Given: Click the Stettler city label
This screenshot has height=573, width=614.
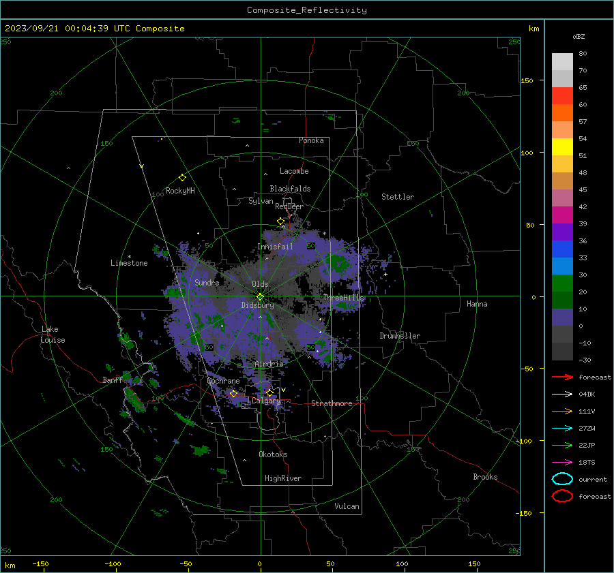Looking at the screenshot, I should (x=398, y=197).
